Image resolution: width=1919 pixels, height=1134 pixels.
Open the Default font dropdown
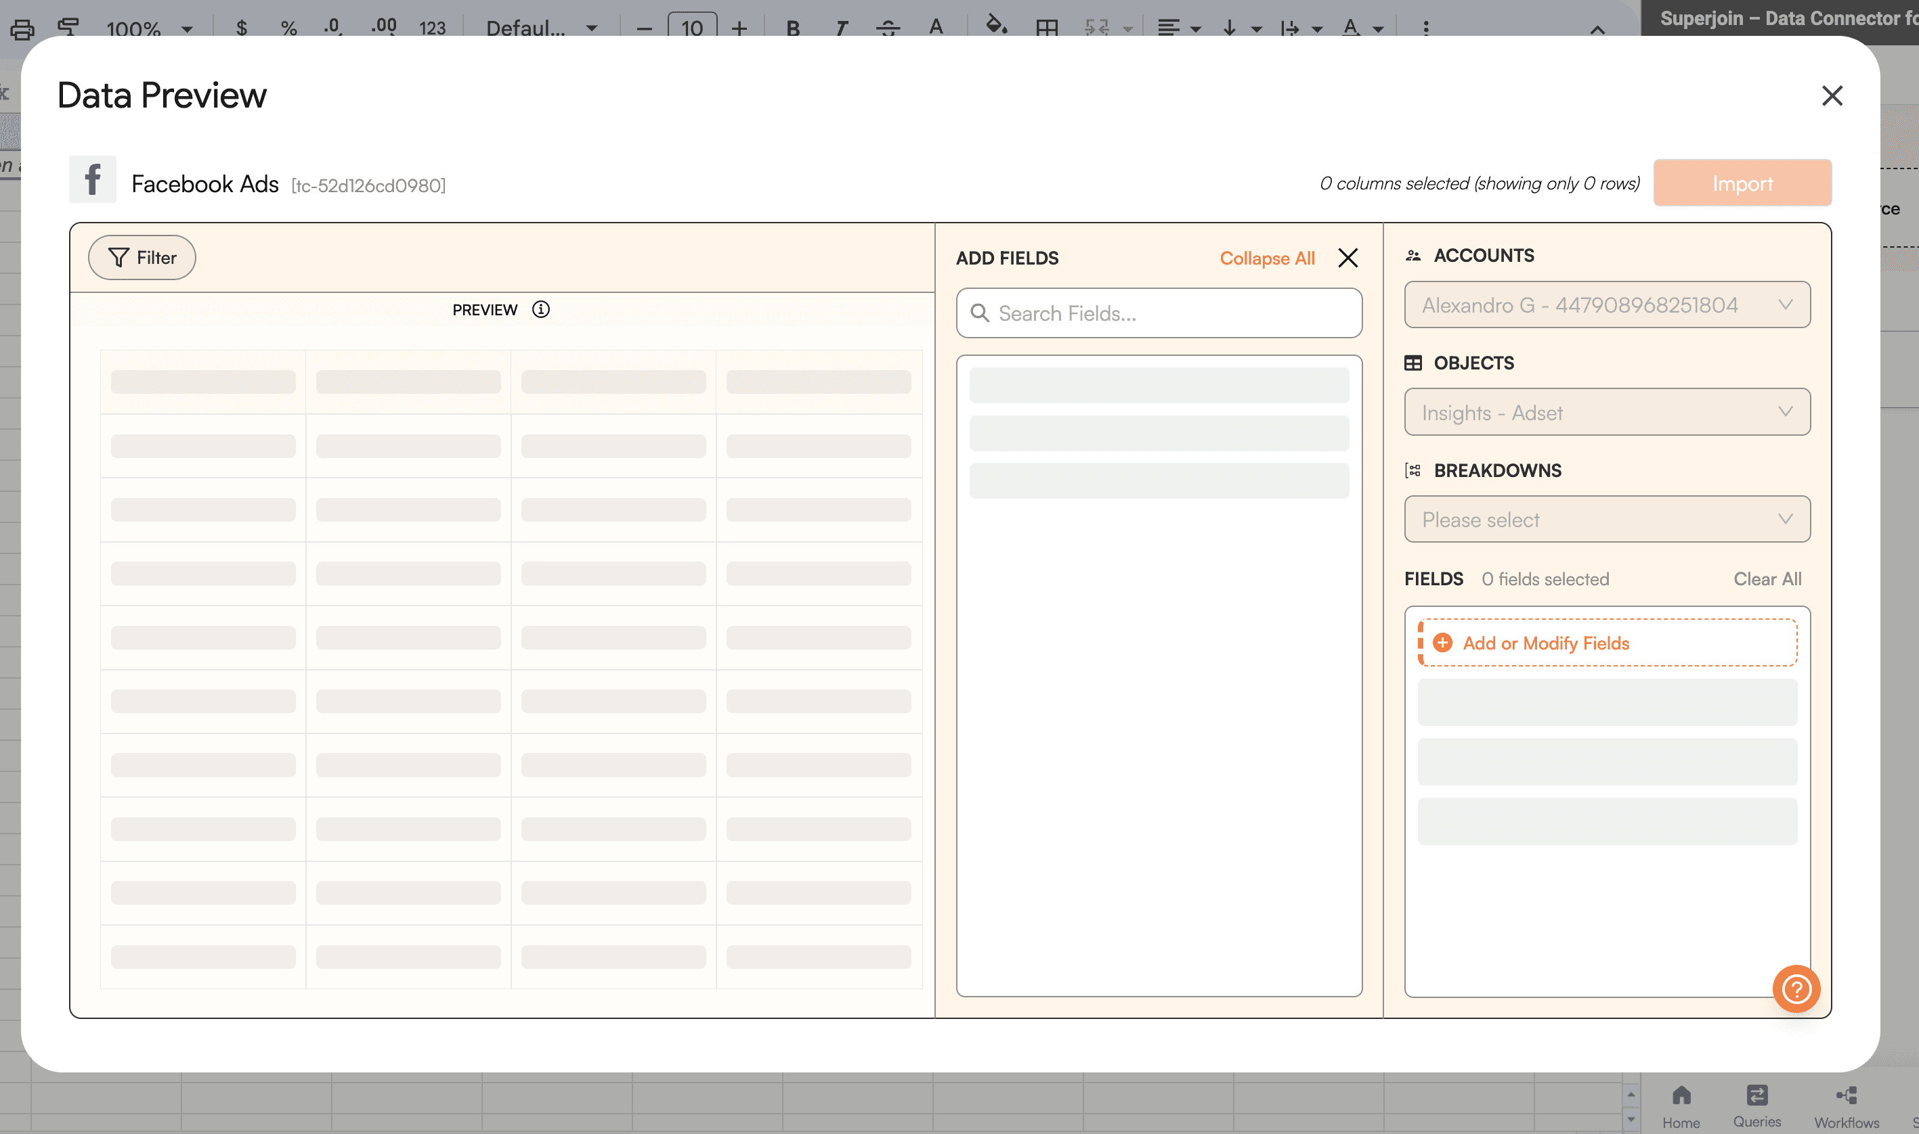point(541,29)
